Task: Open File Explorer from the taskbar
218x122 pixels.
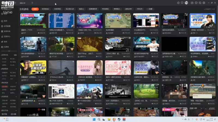Action: [x=109, y=119]
